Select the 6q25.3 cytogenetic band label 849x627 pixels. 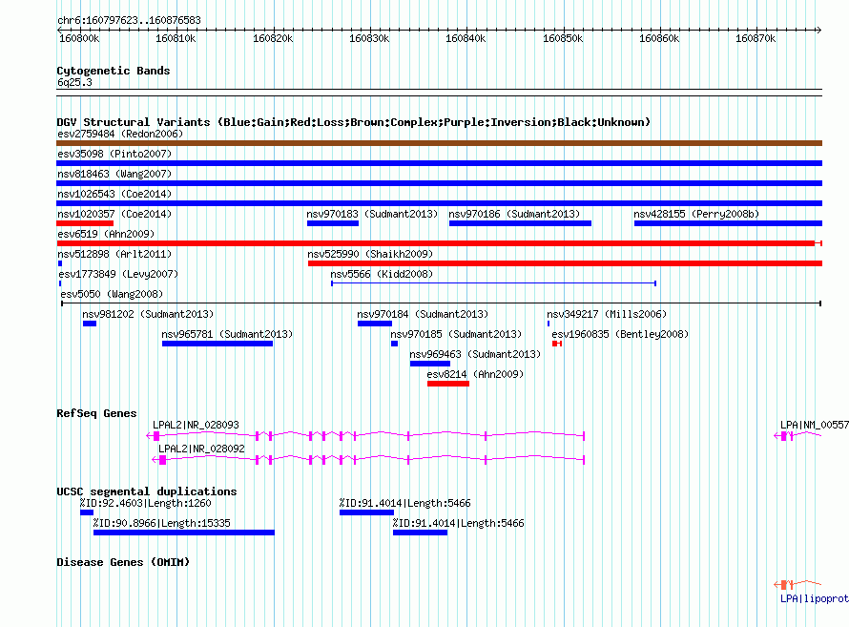pos(74,82)
